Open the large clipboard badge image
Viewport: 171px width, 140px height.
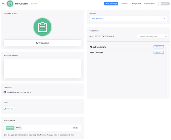pos(42,27)
